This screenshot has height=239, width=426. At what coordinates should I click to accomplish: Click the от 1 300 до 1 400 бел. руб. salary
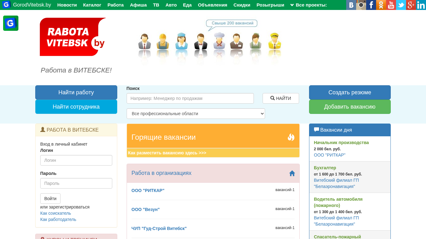tap(338, 212)
